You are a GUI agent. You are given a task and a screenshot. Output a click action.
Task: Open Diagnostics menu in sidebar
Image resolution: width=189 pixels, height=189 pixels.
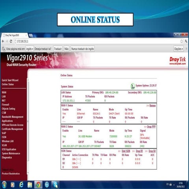click(x=7, y=157)
